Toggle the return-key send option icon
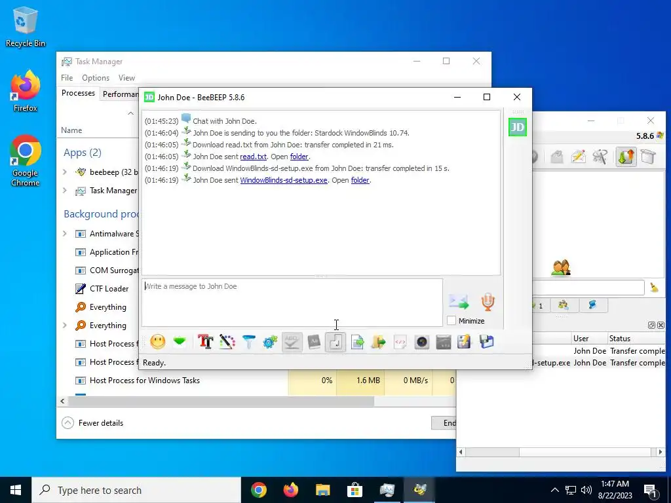The image size is (671, 503). (x=335, y=342)
